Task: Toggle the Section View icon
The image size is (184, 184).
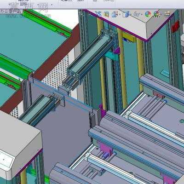Action: pos(107,14)
